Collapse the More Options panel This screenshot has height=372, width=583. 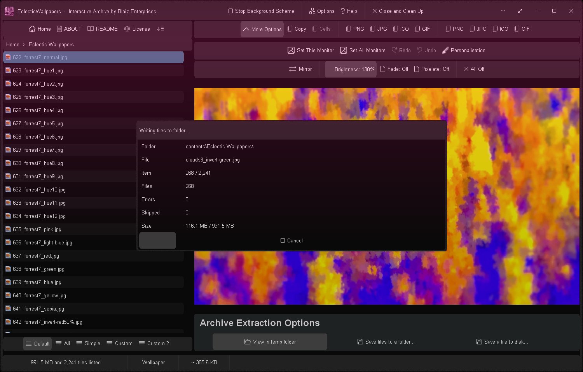click(262, 29)
